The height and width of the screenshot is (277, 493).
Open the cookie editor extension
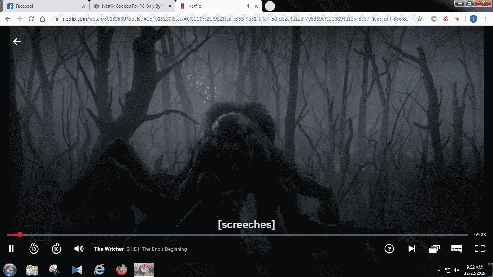457,19
